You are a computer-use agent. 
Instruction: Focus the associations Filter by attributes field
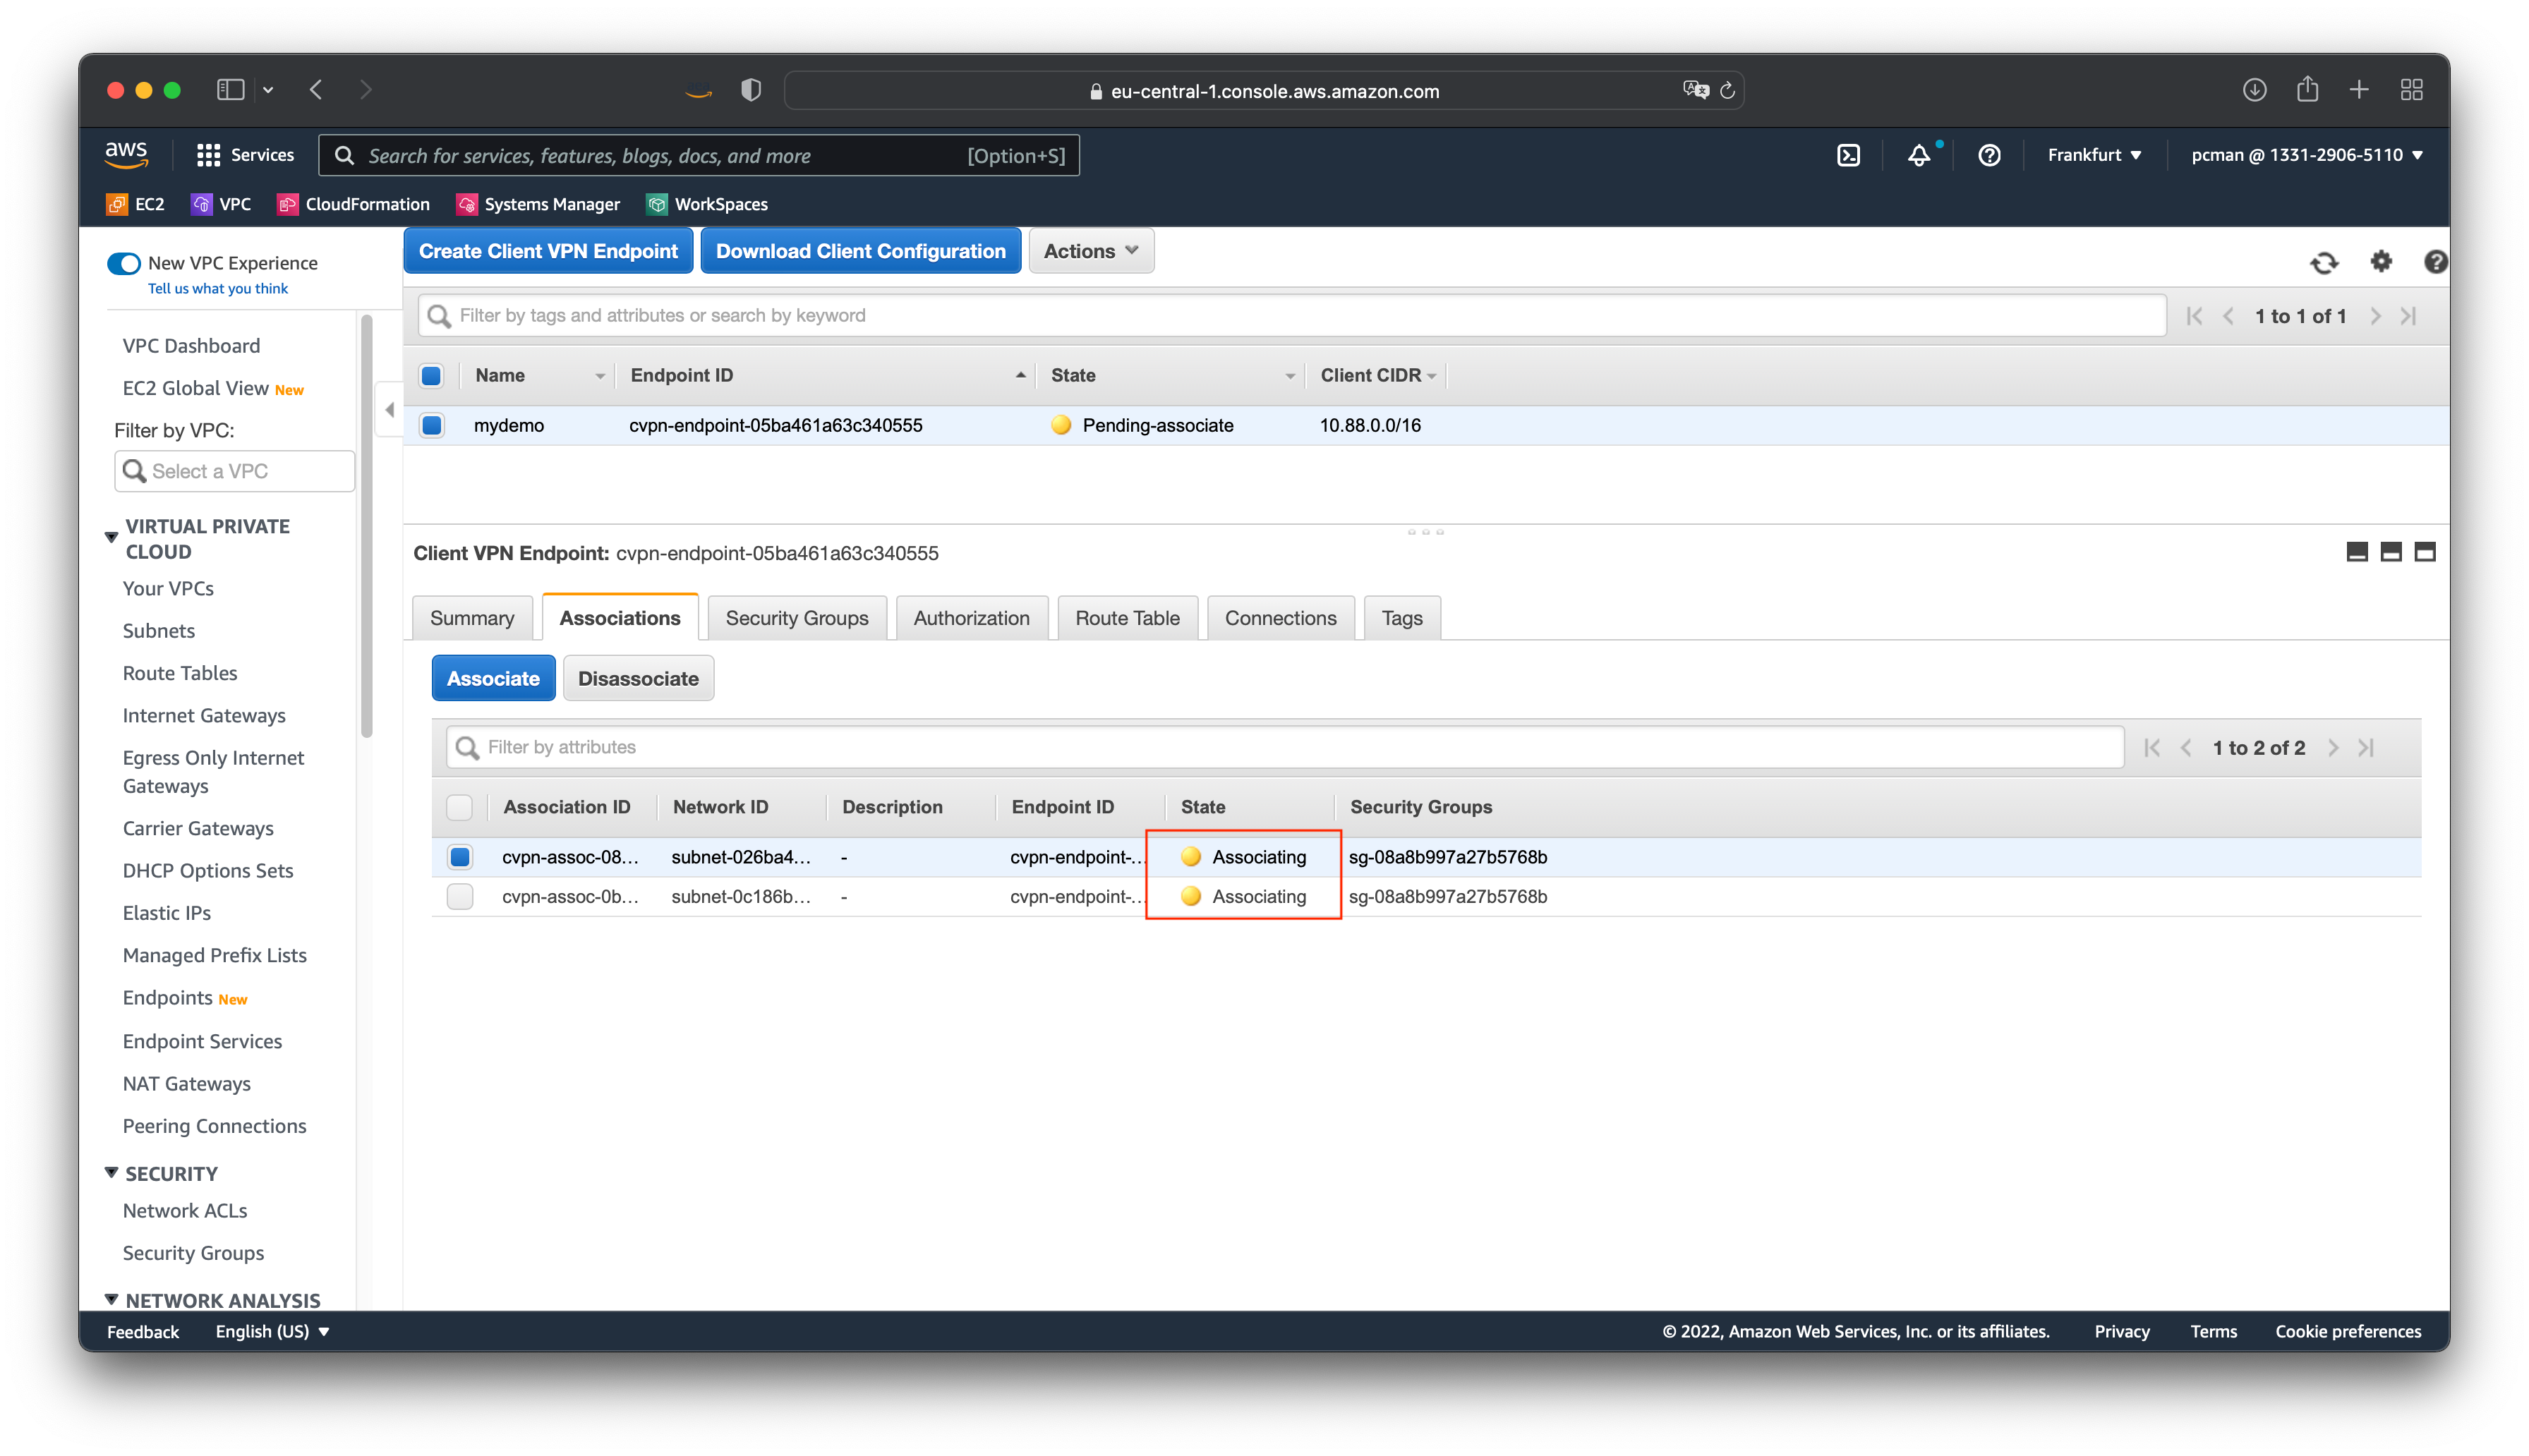pyautogui.click(x=1284, y=747)
